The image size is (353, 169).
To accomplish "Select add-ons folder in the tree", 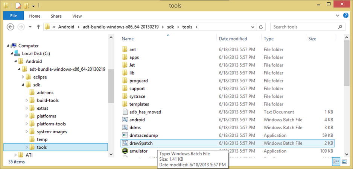I will [45, 93].
